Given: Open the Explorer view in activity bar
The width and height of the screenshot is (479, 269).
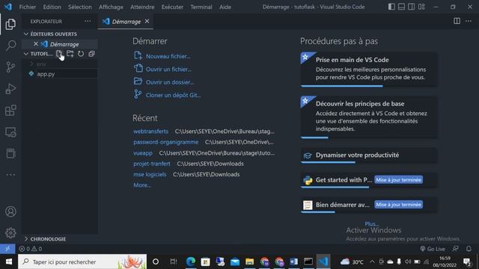Looking at the screenshot, I should 10,24.
